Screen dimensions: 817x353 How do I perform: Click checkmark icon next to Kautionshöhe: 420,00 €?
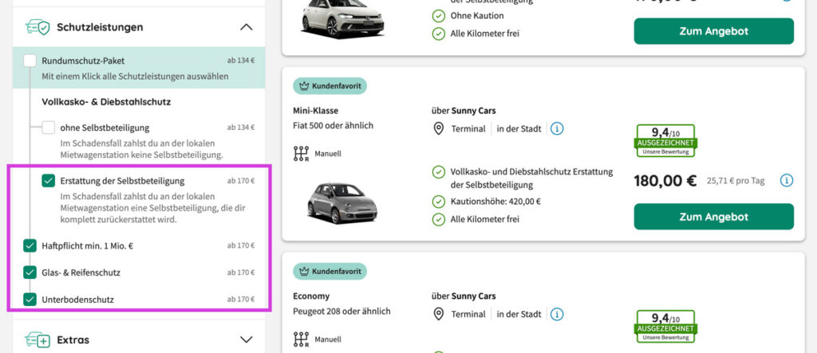tap(439, 202)
